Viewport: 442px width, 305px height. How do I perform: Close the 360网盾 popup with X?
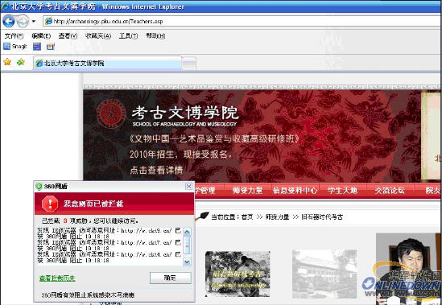click(x=189, y=187)
